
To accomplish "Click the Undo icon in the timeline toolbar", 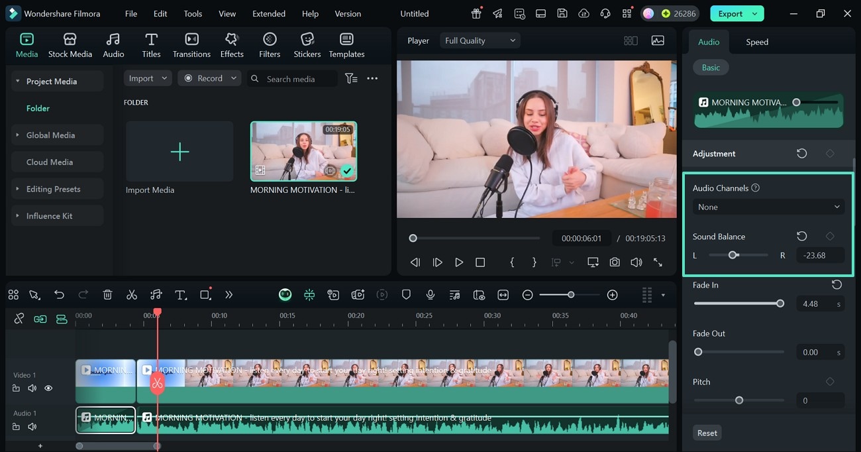I will click(59, 295).
